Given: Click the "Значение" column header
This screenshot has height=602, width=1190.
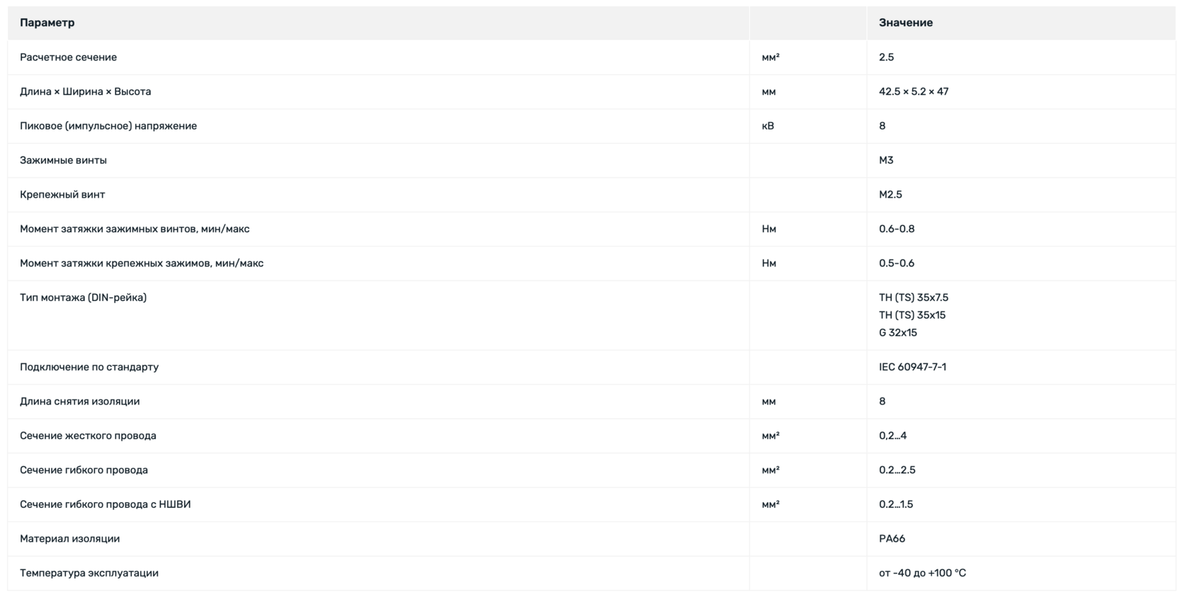Looking at the screenshot, I should tap(905, 23).
